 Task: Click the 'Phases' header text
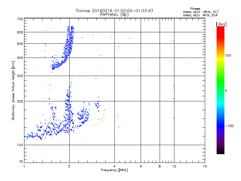coord(195,9)
